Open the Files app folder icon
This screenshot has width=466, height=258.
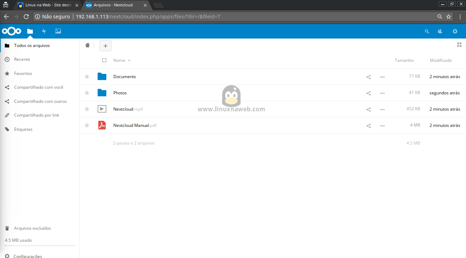30,31
